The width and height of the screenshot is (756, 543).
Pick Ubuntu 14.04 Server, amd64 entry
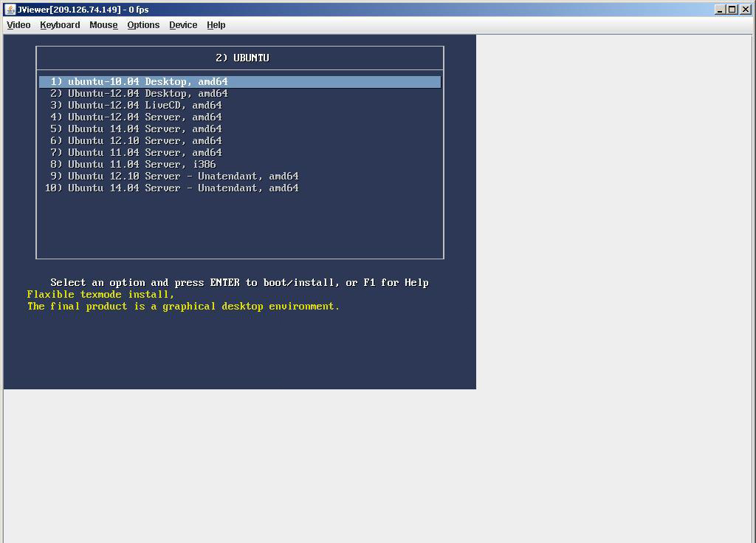coord(145,129)
